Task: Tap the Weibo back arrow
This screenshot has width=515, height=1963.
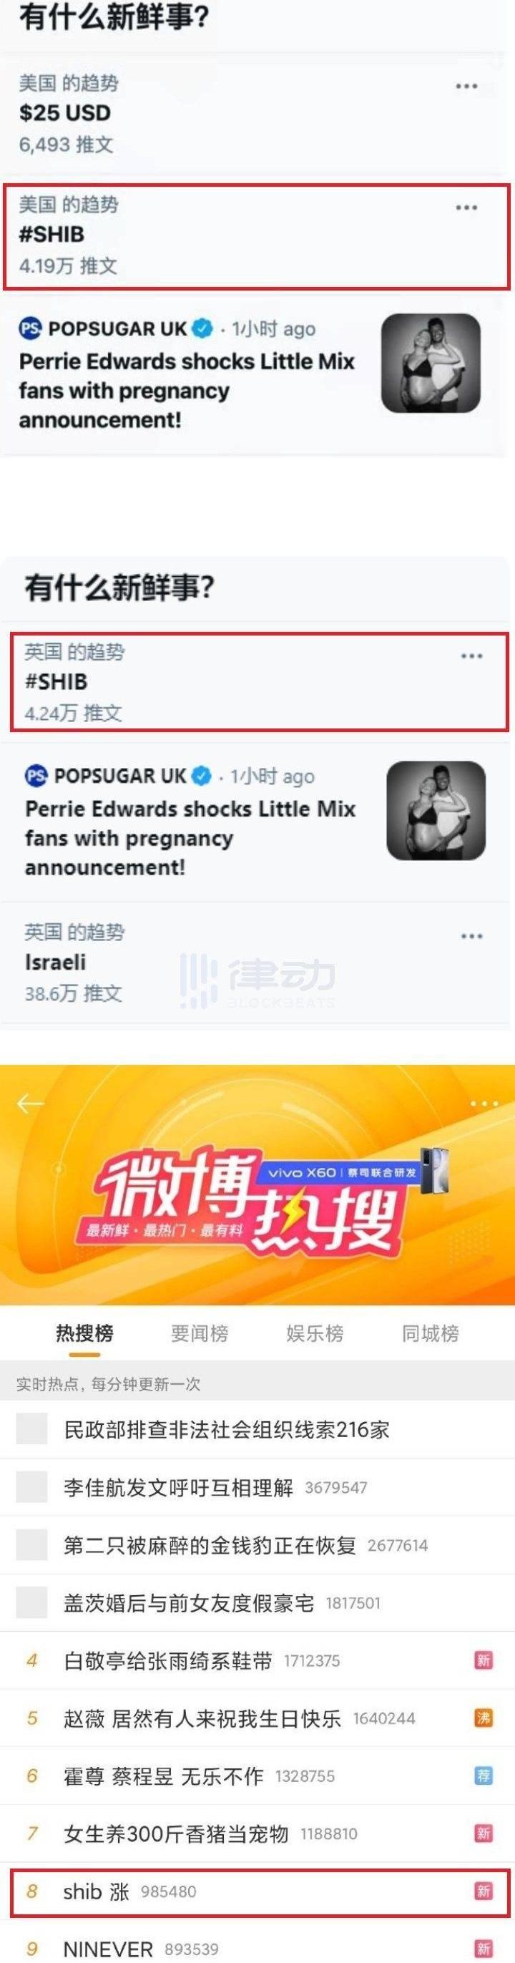Action: [x=30, y=1103]
